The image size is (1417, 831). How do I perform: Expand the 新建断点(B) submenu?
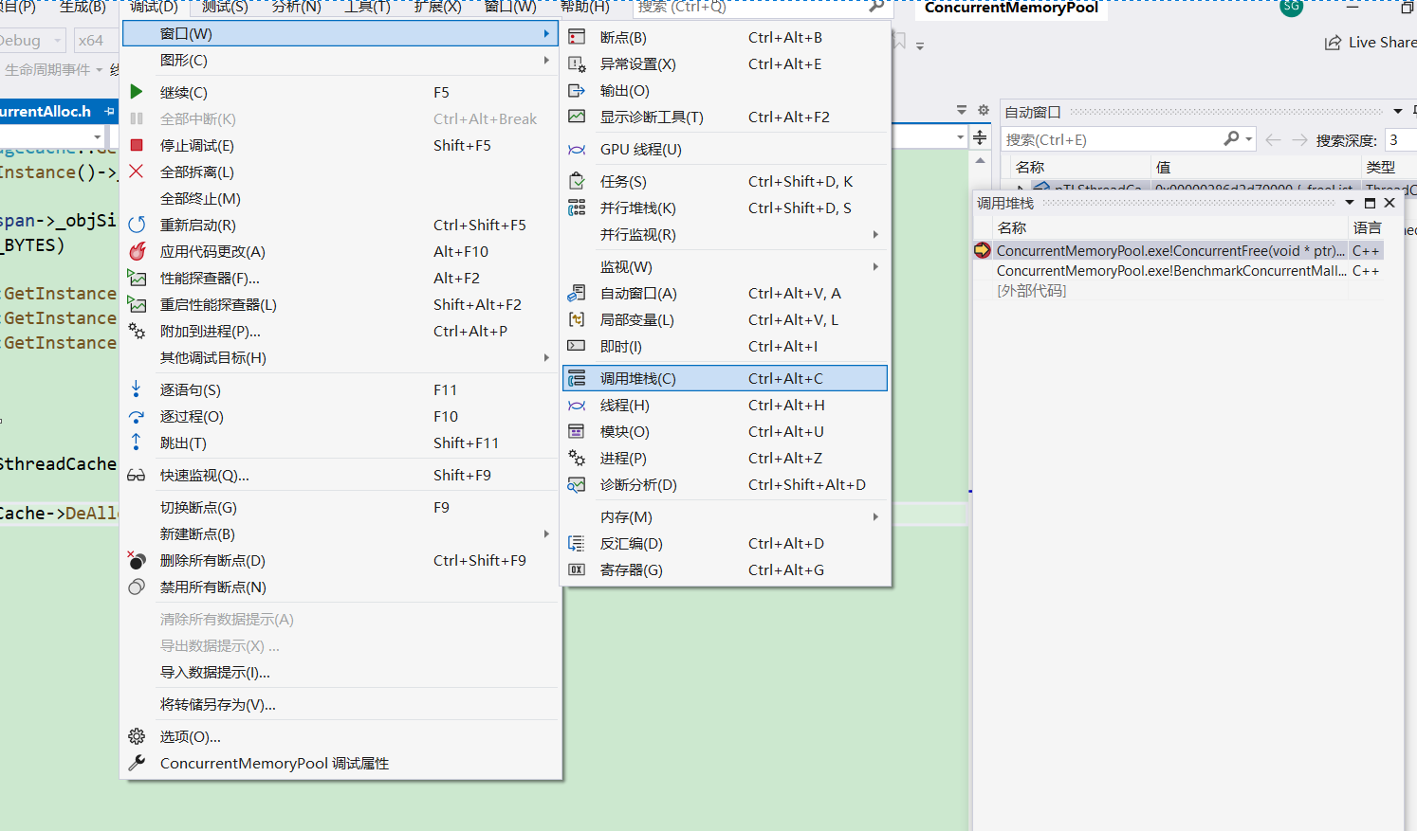pos(546,533)
